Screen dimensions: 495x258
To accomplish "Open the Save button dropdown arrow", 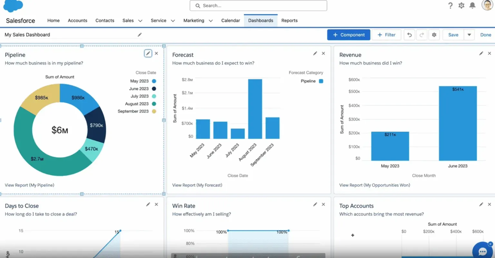I will 469,35.
